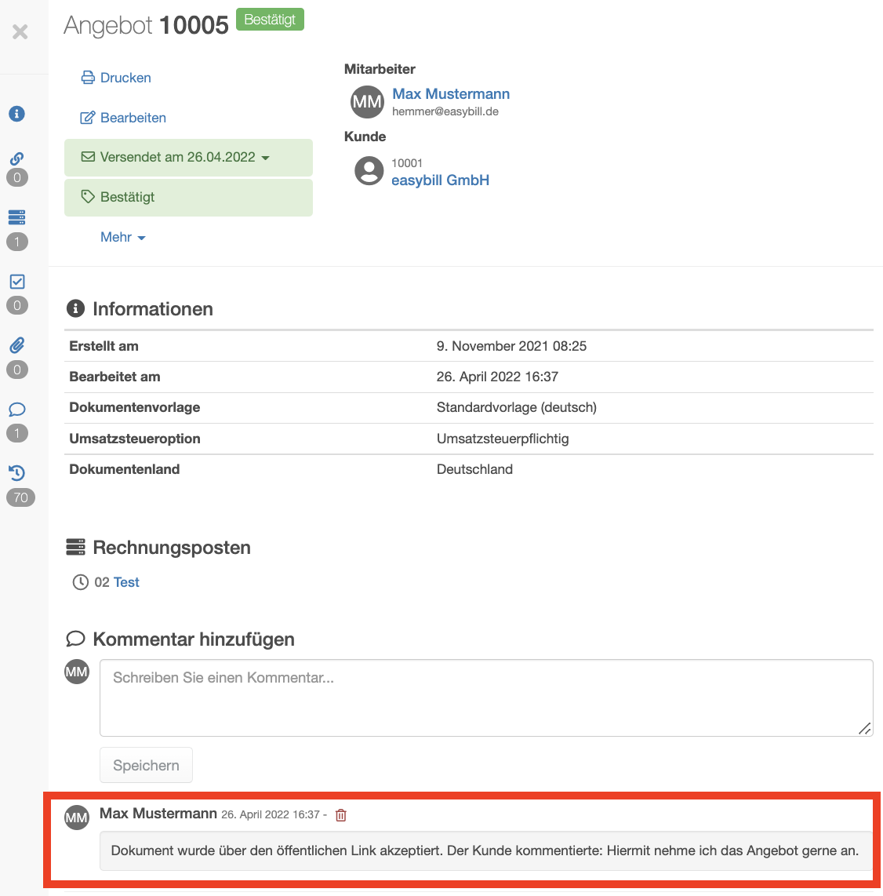Click Bearbeiten to edit the offer
Image resolution: width=883 pixels, height=896 pixels.
click(x=123, y=118)
